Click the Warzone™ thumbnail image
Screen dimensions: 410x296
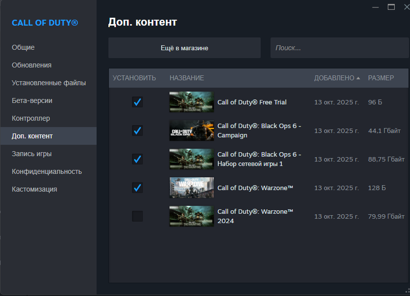point(191,188)
